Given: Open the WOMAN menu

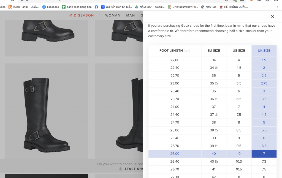Looking at the screenshot, I should (113, 15).
